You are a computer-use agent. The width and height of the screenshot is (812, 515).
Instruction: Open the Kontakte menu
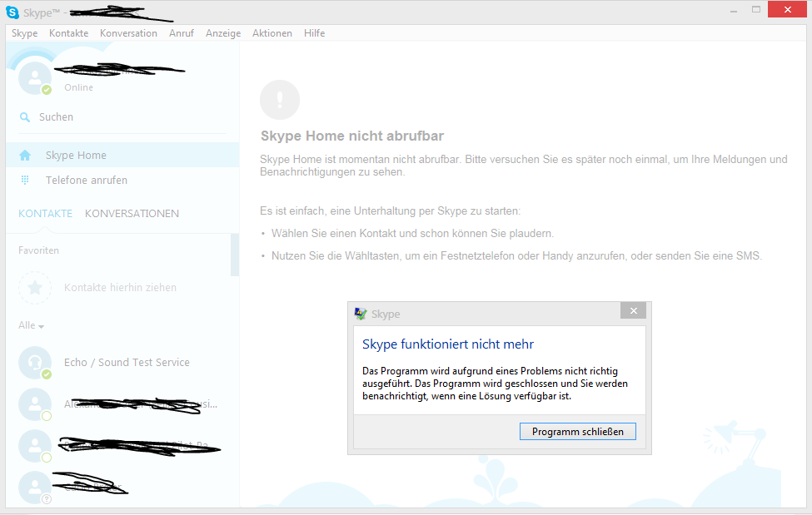click(68, 33)
